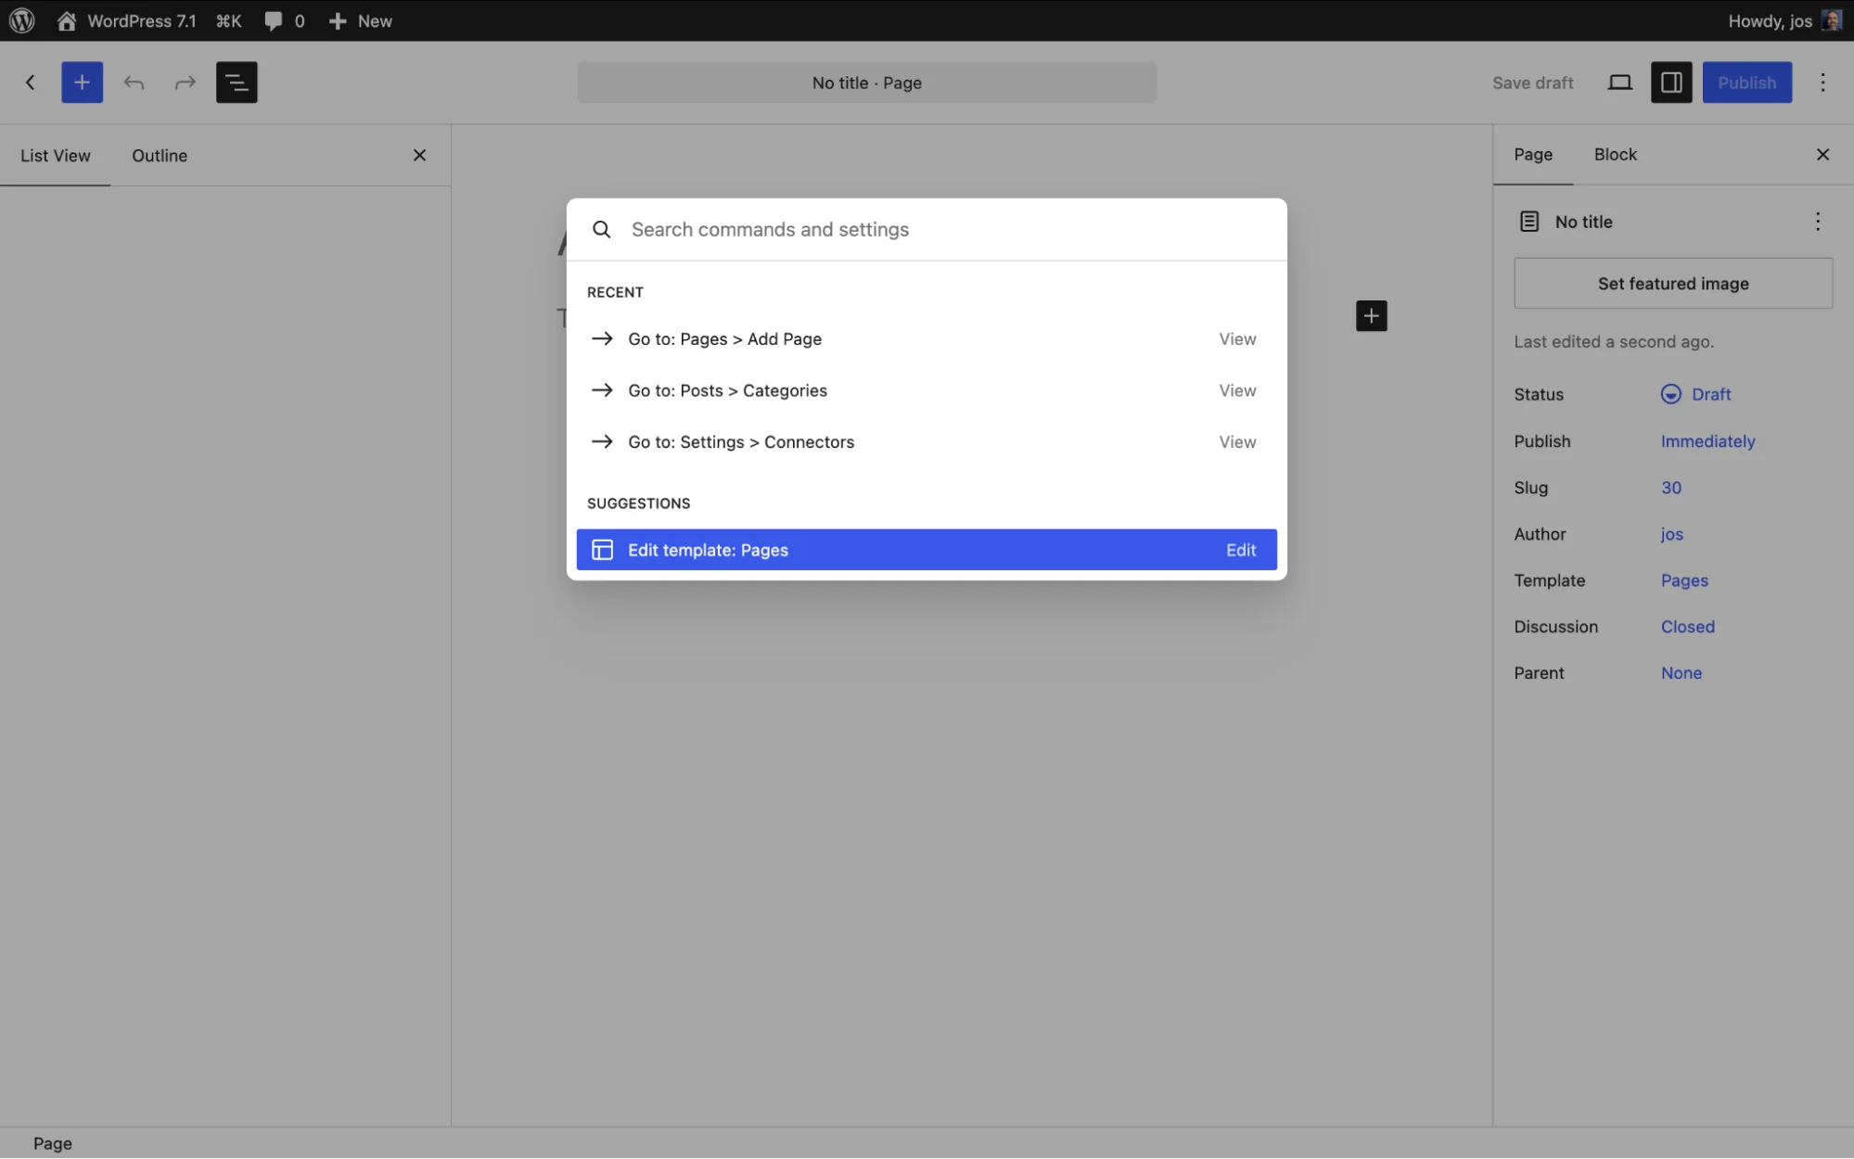Switch to the List View tab
The image size is (1854, 1159).
click(56, 156)
